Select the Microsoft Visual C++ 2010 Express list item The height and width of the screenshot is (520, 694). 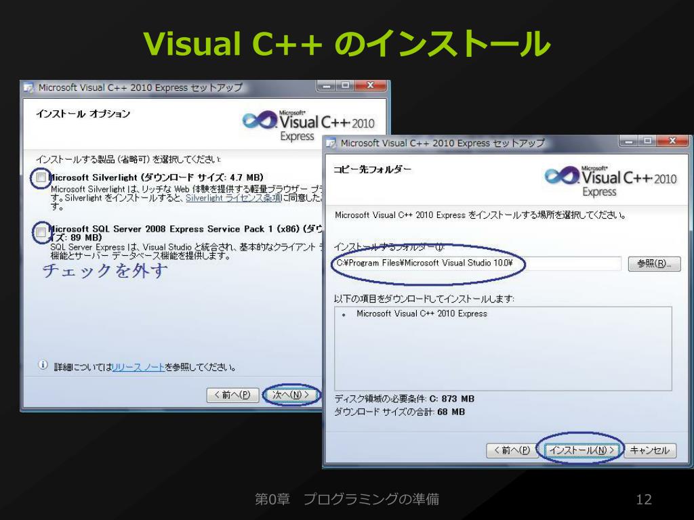[422, 314]
